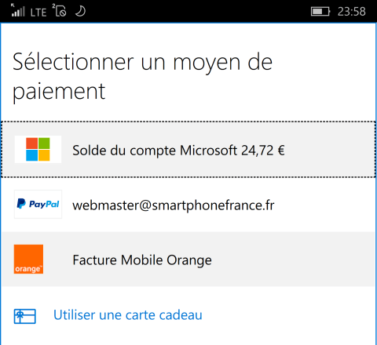Click the Sélectionner un moyen de paiement heading

click(142, 76)
